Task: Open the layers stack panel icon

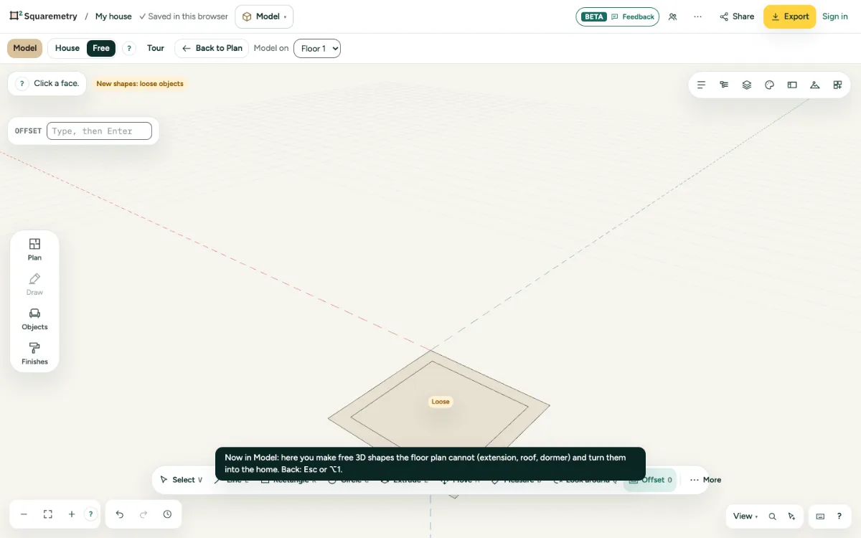Action: point(747,85)
